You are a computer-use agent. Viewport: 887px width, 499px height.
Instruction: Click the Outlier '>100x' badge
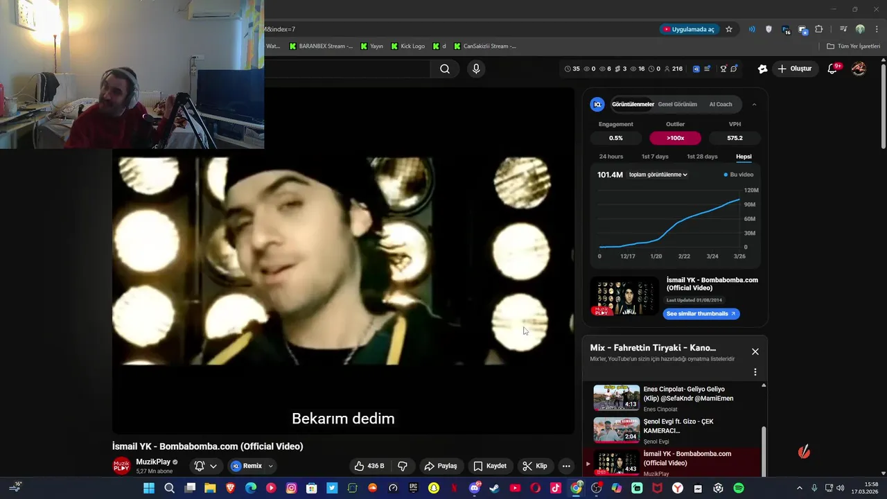675,138
